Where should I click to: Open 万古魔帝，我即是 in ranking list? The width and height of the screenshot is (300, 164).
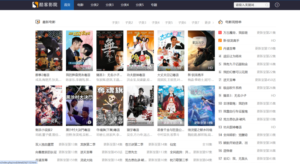[235, 33]
